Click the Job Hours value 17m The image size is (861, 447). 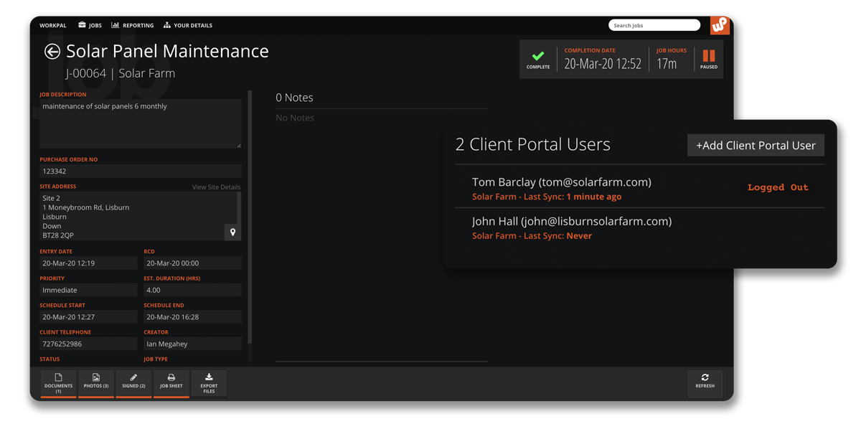(667, 64)
